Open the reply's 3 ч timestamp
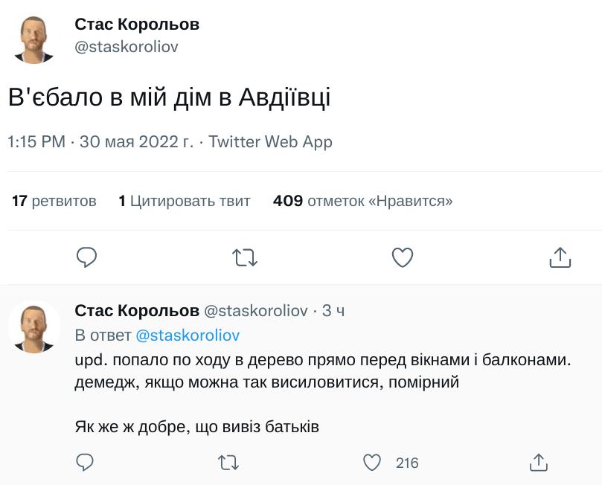Viewport: 602px width, 485px height. pos(333,311)
